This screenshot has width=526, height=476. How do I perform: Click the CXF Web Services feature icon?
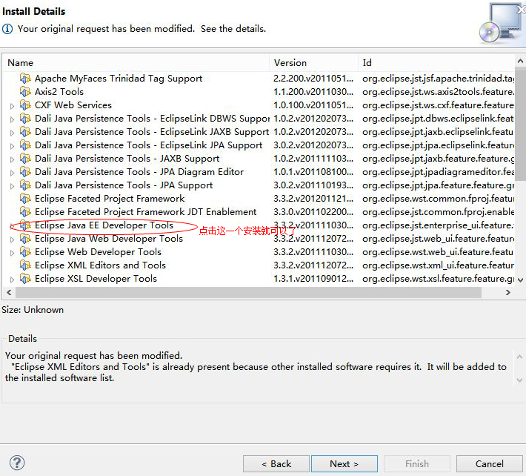click(x=25, y=105)
